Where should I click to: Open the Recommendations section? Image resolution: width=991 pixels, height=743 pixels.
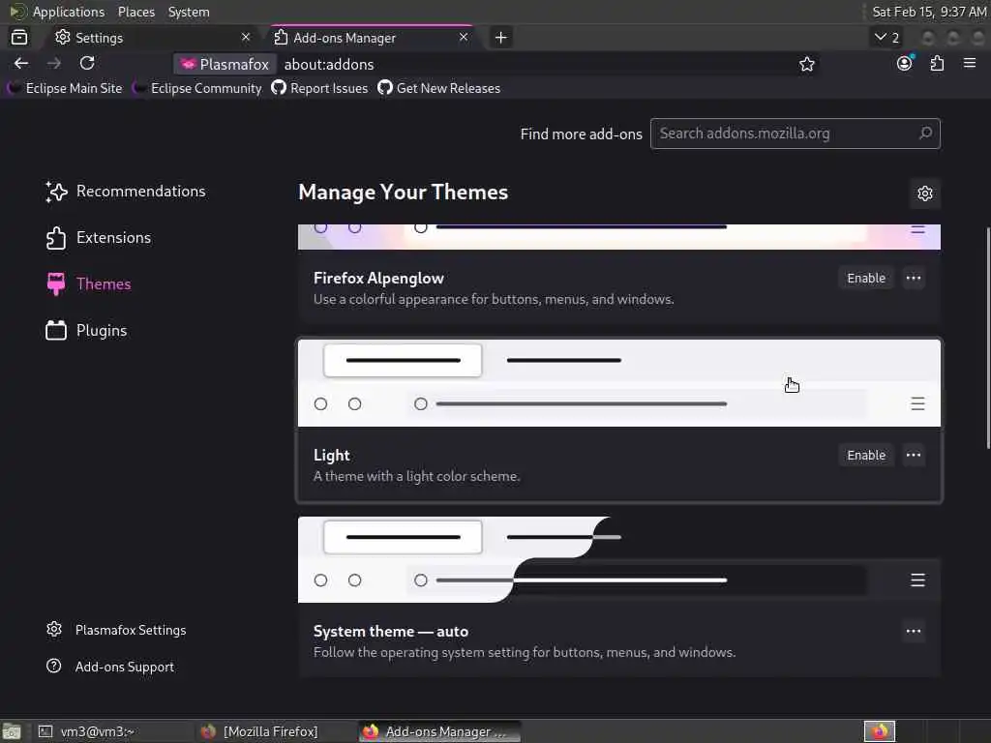(x=126, y=192)
